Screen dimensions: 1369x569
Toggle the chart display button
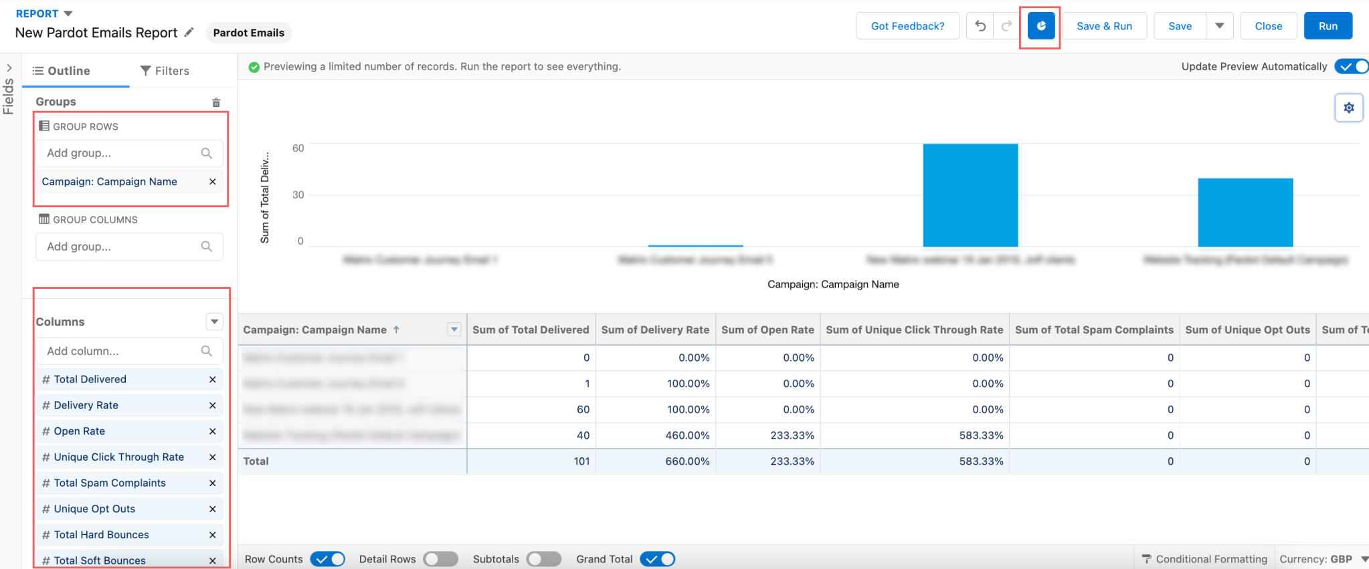(1040, 26)
